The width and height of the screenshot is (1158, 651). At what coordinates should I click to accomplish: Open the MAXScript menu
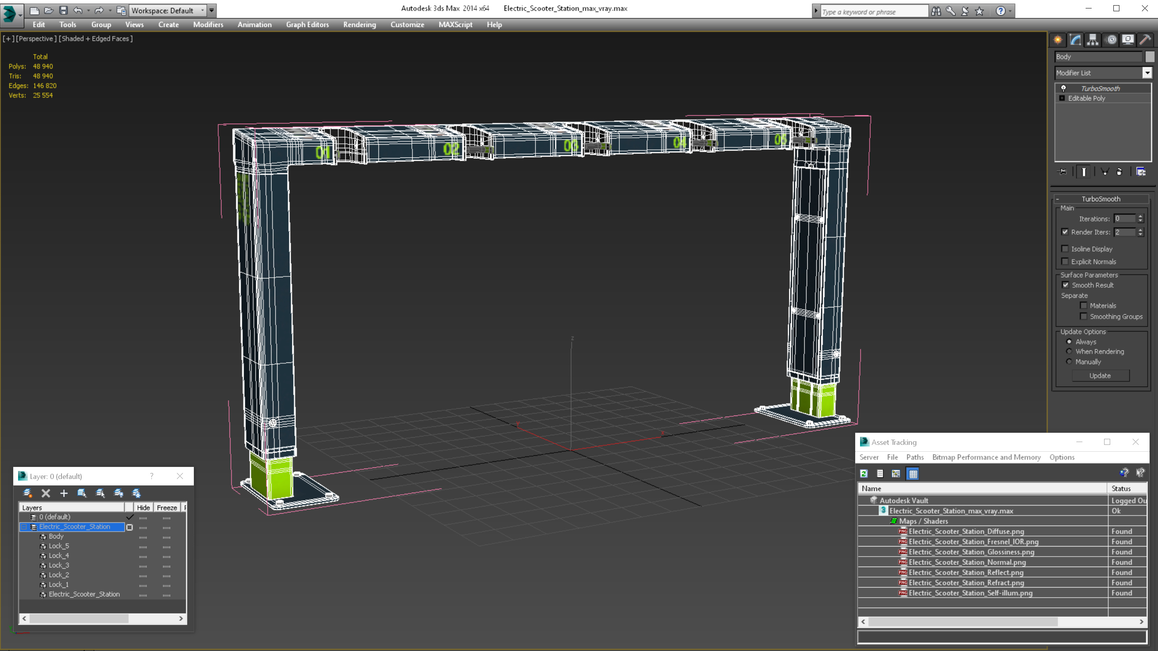point(455,25)
